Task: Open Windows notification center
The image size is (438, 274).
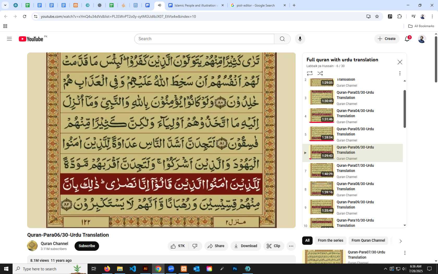Action: 429,269
